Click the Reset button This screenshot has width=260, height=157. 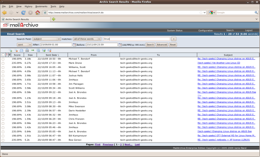(173, 45)
